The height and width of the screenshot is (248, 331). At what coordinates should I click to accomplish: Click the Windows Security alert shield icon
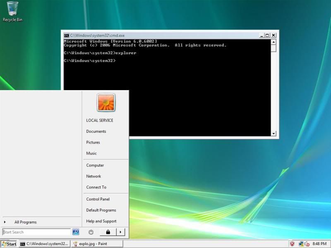point(292,244)
